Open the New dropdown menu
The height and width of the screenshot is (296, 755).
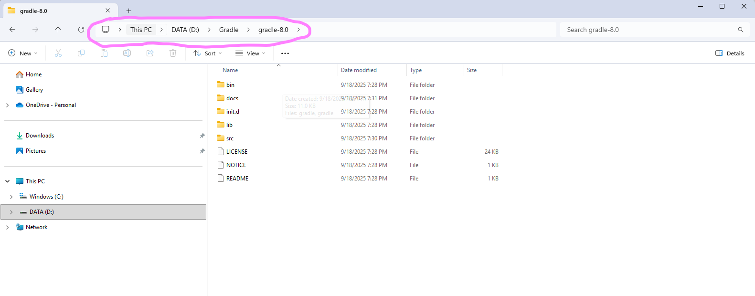point(23,53)
